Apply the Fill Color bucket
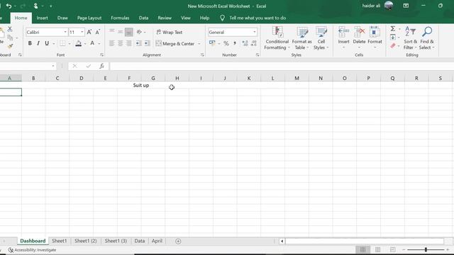 pyautogui.click(x=78, y=43)
